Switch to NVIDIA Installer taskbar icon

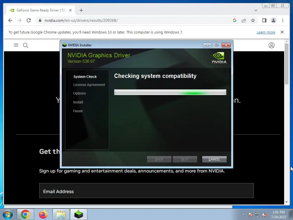coord(79,214)
